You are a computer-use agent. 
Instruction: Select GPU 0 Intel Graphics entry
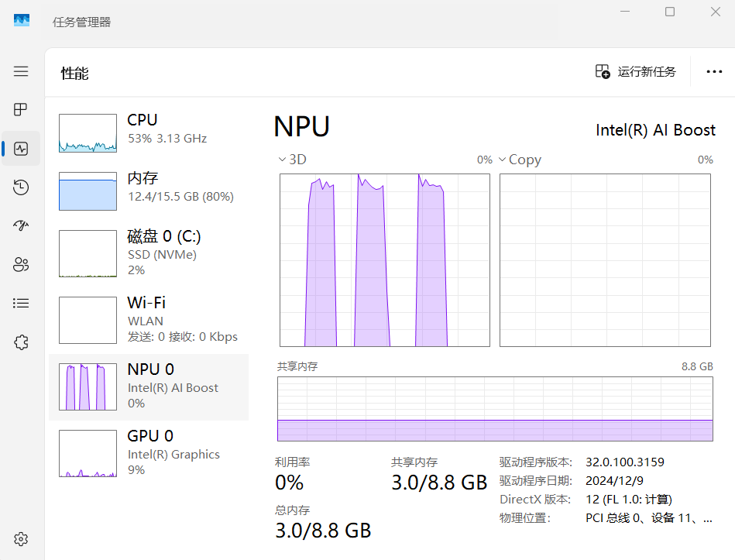click(149, 453)
